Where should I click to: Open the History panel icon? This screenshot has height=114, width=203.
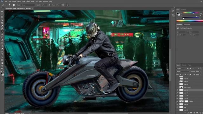coord(174,11)
